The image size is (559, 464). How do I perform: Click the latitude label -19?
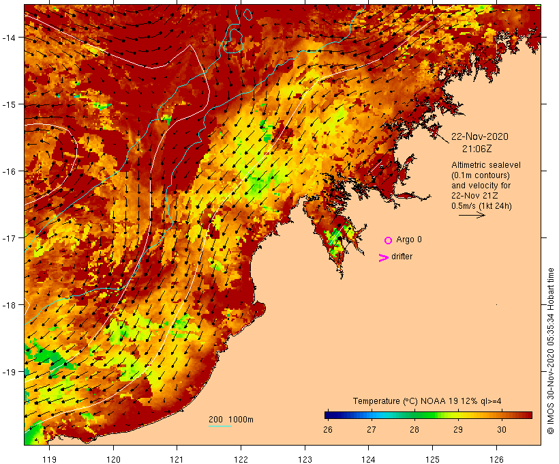(x=8, y=372)
